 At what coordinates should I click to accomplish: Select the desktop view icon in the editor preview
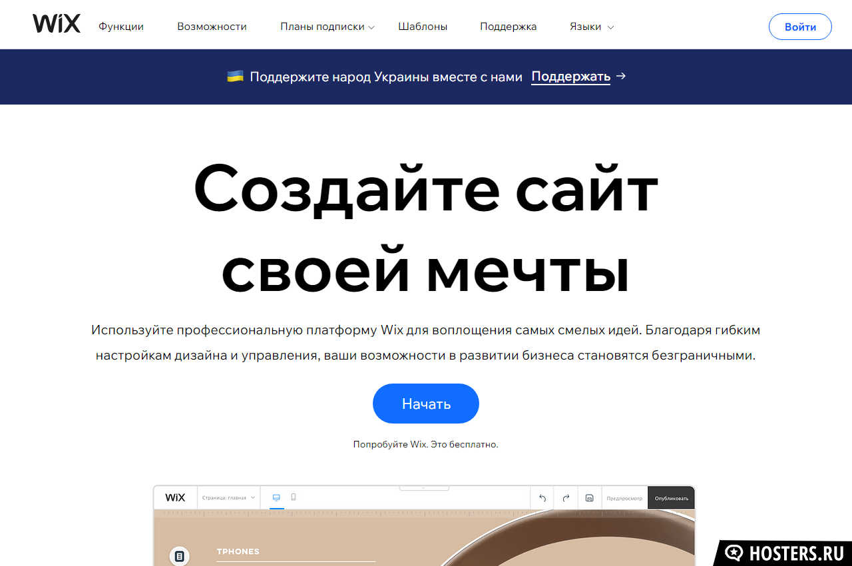coord(276,497)
